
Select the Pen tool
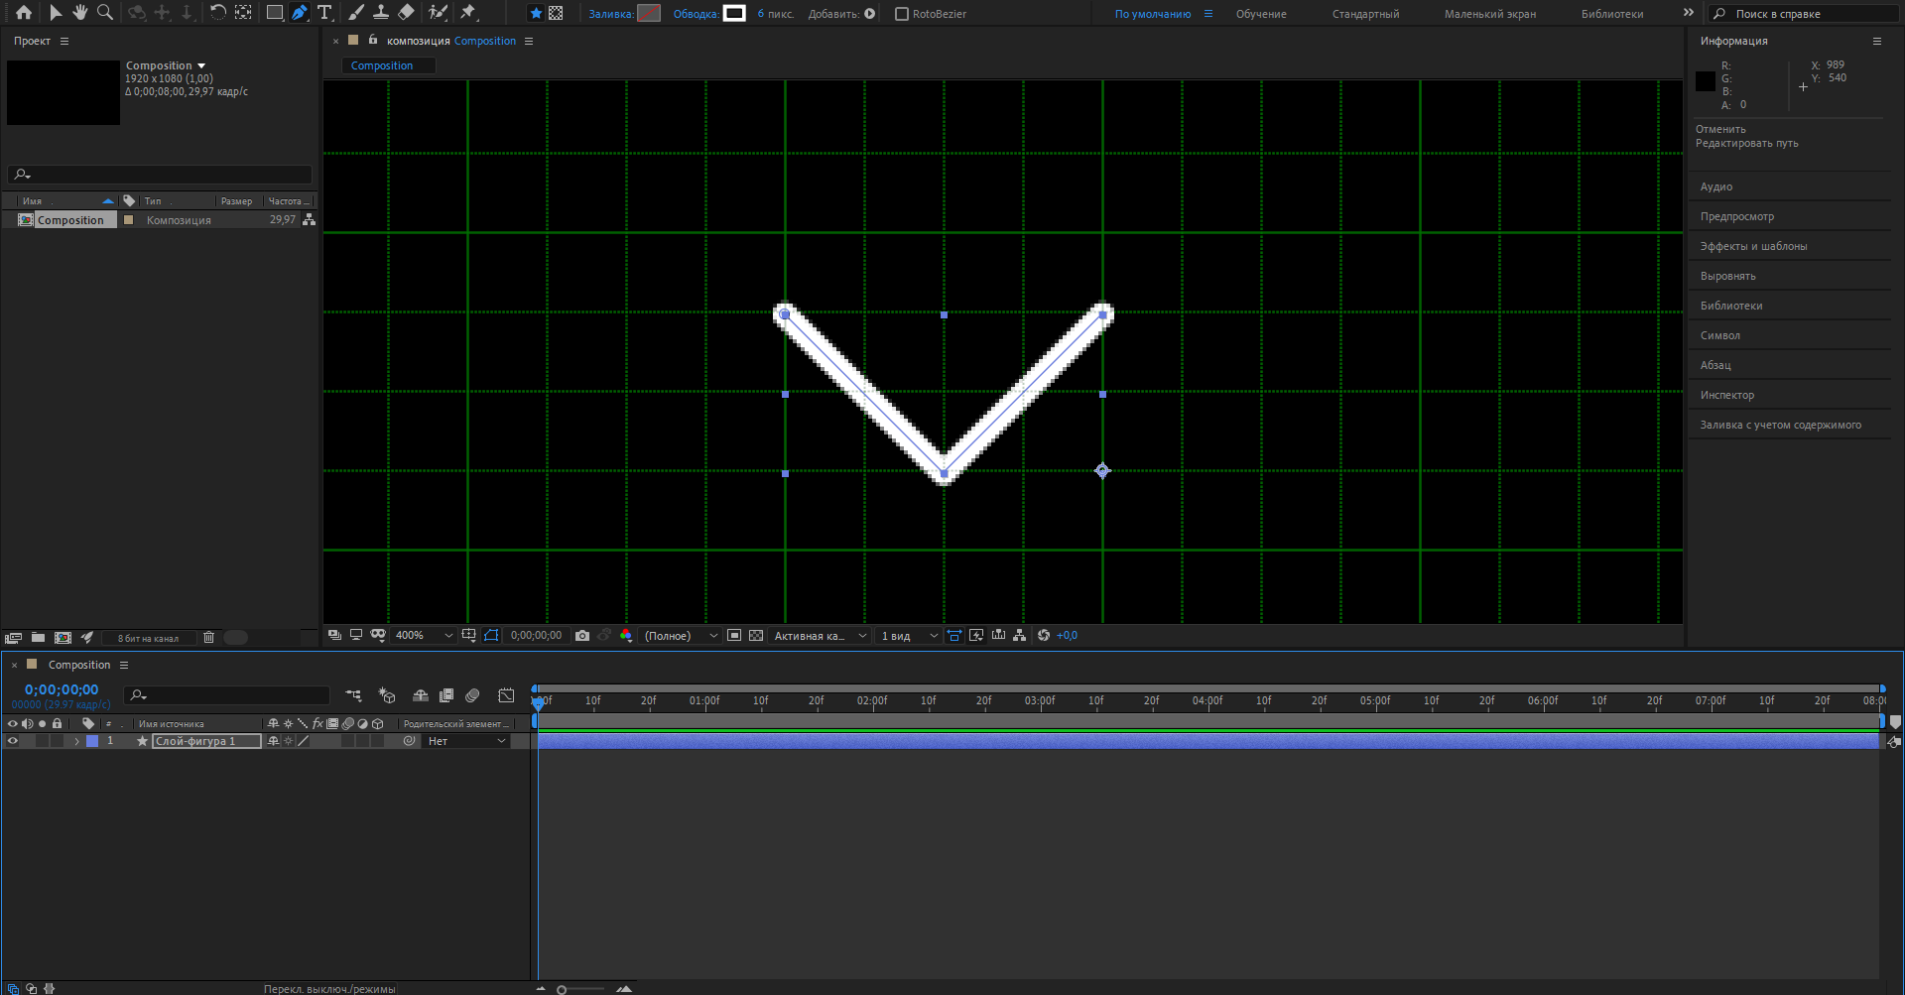tap(300, 13)
